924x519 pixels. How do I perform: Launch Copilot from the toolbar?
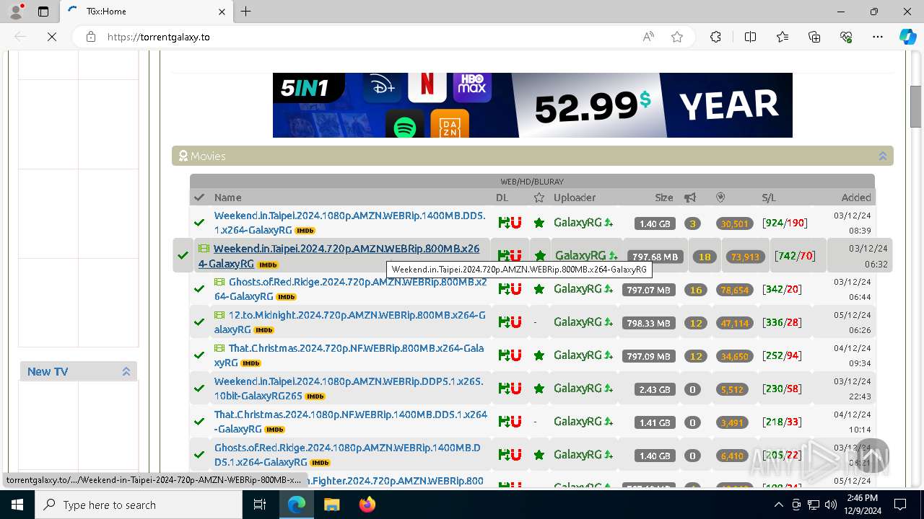point(907,37)
